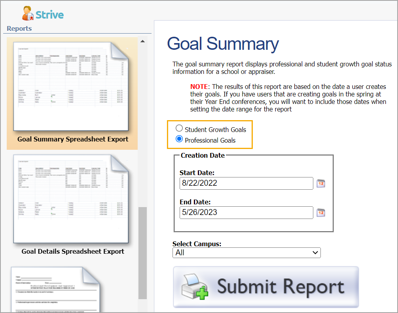The width and height of the screenshot is (398, 313).
Task: Click the reports list scrollbar thumb
Action: pyautogui.click(x=143, y=253)
